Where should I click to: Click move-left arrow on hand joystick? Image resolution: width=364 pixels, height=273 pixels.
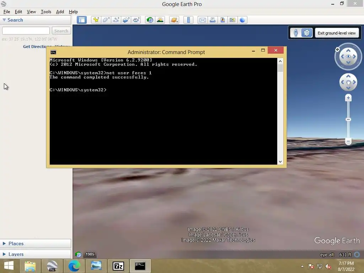click(342, 82)
